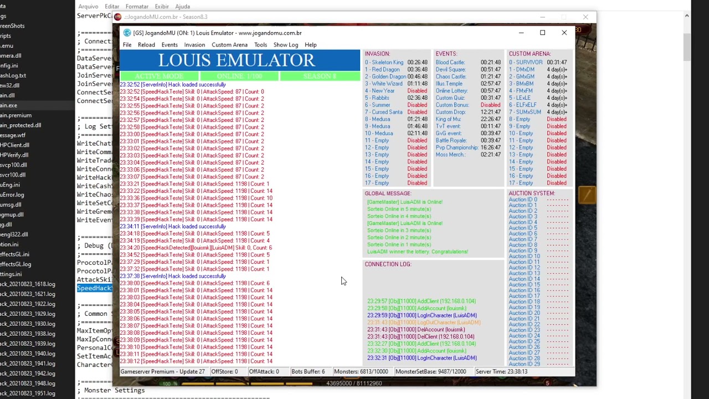Screen dimensions: 709x399
Task: Select the log file ending '_1618.log'
Action: (28, 284)
